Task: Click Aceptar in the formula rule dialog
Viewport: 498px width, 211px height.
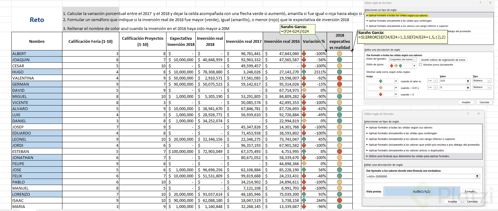Action: pyautogui.click(x=452, y=202)
